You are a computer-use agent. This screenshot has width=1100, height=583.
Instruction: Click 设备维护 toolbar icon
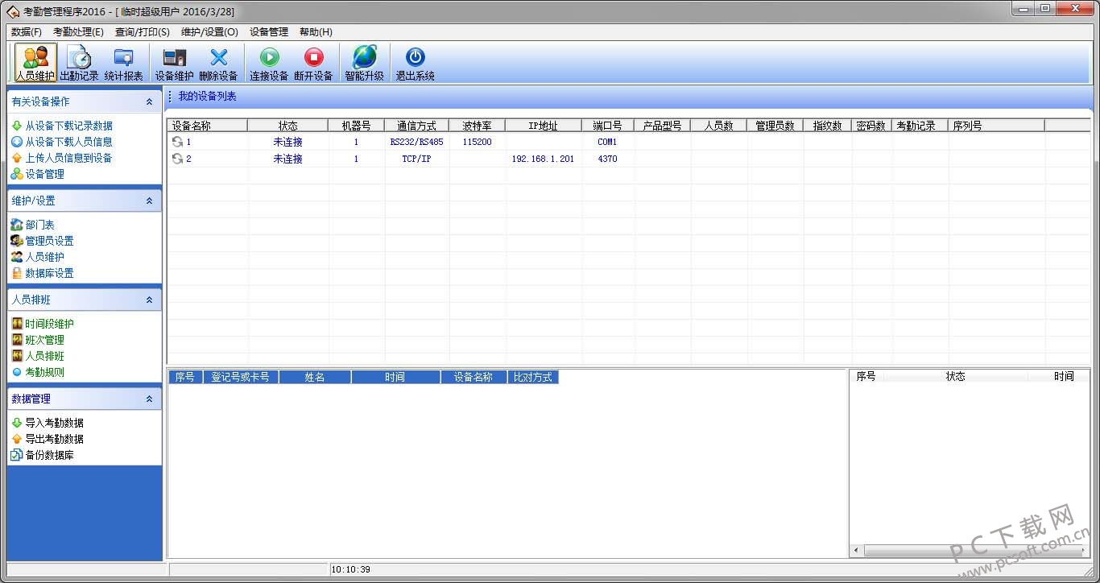click(x=174, y=57)
